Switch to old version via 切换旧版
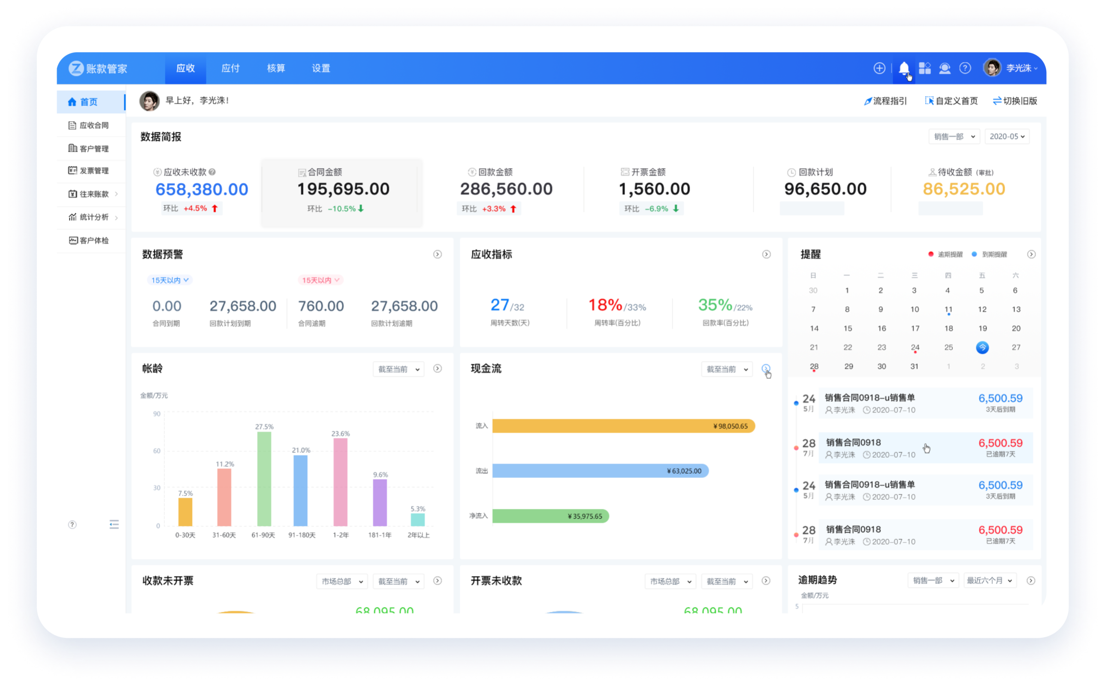This screenshot has width=1105, height=685. point(1015,101)
